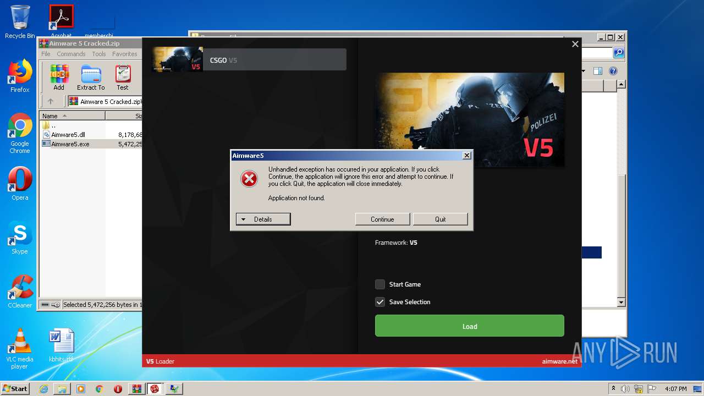Click the archive path field in WinRAR
This screenshot has width=704, height=396.
(x=105, y=101)
